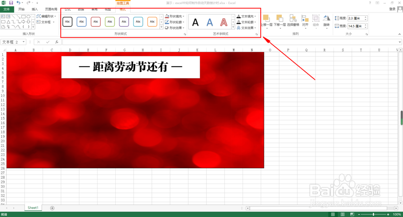Open 文本填充 (Text Fill) menu
The width and height of the screenshot is (403, 217).
pos(246,16)
